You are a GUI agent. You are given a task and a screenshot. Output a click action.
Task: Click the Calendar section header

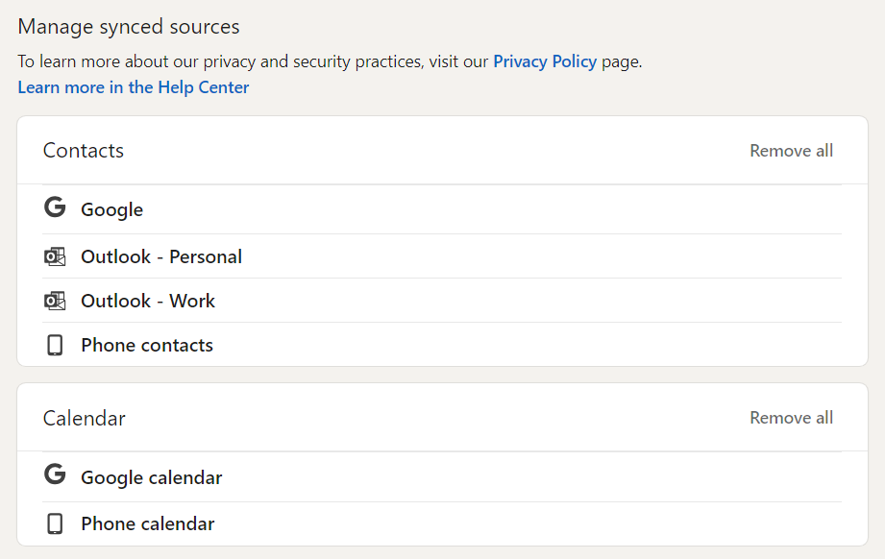tap(85, 417)
